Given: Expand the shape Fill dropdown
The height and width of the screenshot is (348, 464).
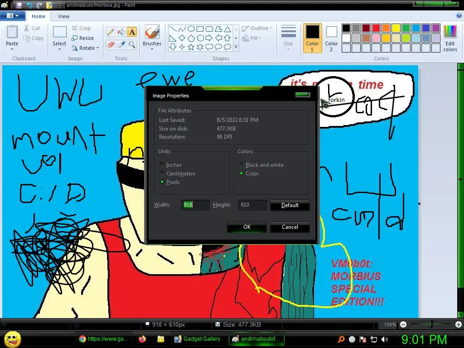Looking at the screenshot, I should [261, 38].
